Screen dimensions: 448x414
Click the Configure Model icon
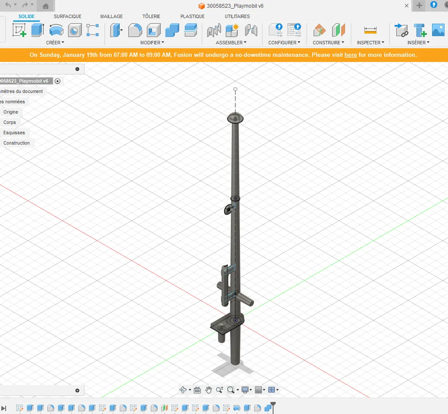point(276,30)
